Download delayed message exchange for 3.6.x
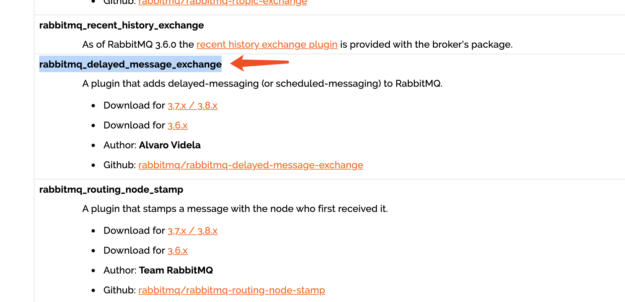Image resolution: width=625 pixels, height=302 pixels. 177,126
